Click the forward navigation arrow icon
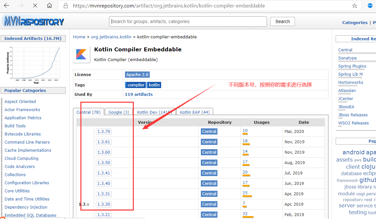The height and width of the screenshot is (219, 376). [x=20, y=6]
